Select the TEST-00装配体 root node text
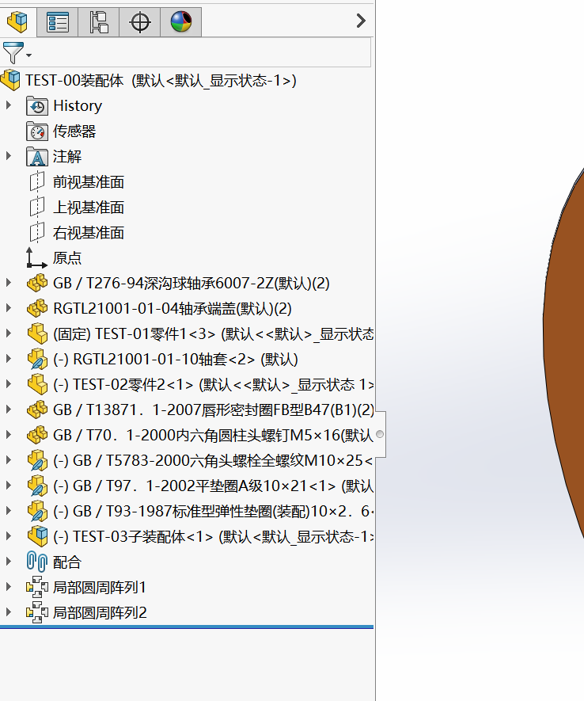Viewport: 584px width, 701px height. point(161,81)
